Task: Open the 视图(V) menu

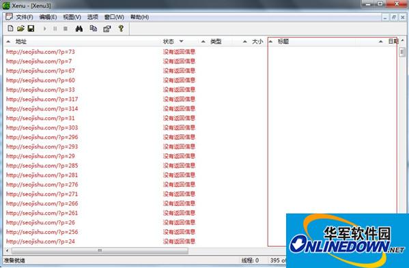Action: [x=72, y=17]
